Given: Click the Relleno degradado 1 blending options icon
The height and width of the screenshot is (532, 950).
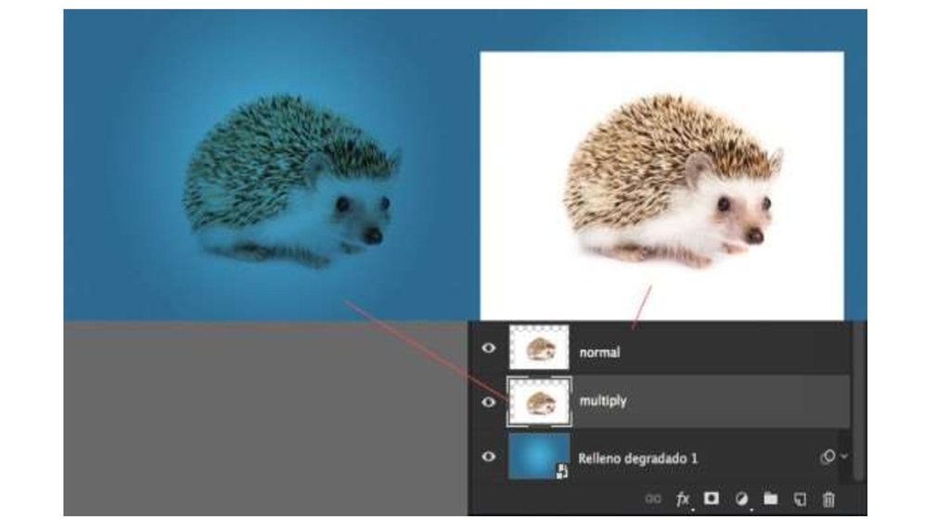Looking at the screenshot, I should (x=828, y=457).
